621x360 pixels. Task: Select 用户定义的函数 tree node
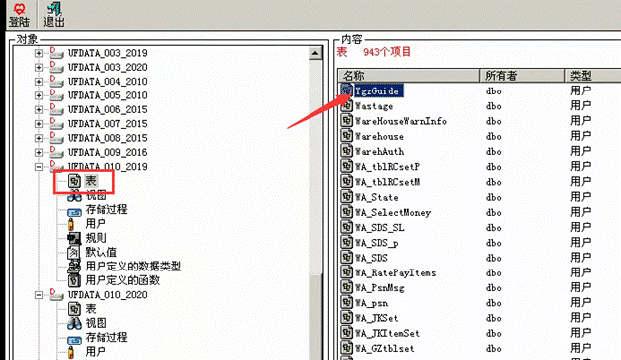tap(122, 280)
